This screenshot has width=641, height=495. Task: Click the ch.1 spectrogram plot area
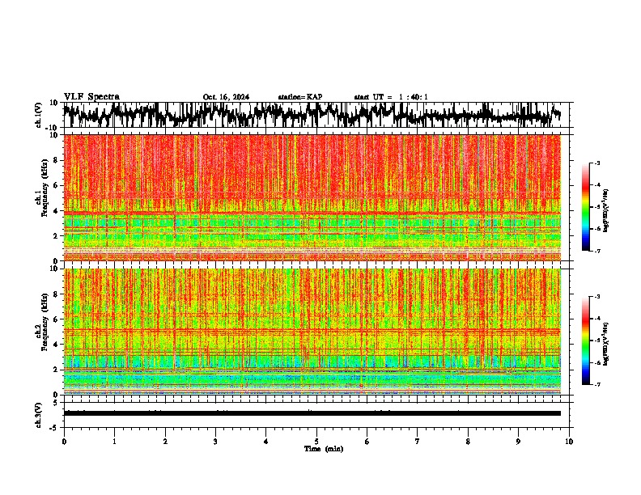pyautogui.click(x=312, y=197)
